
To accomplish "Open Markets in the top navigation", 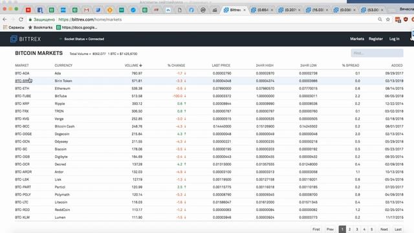I will click(x=357, y=39).
